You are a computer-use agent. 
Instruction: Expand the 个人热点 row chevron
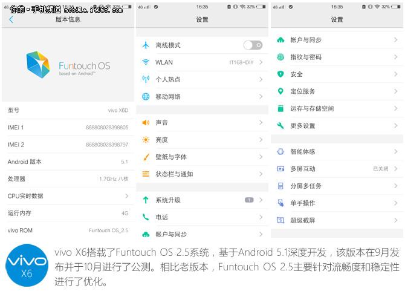click(261, 79)
